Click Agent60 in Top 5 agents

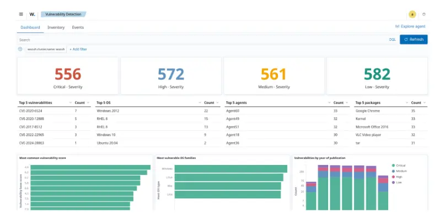[x=233, y=111]
